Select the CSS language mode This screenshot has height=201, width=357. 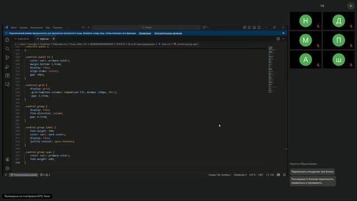pos(270,175)
